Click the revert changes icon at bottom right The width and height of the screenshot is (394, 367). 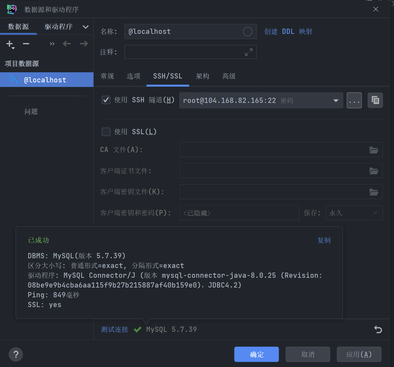[378, 329]
